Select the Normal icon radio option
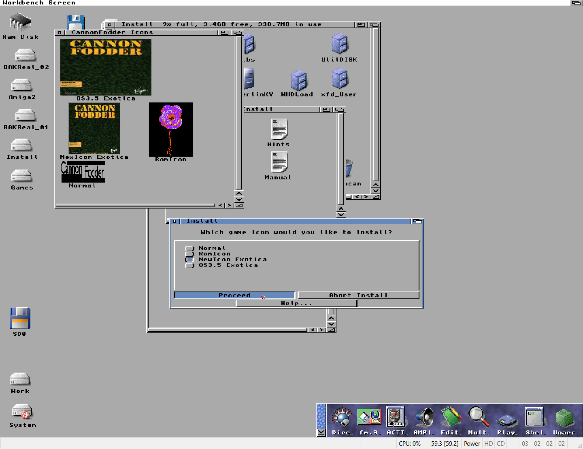This screenshot has width=583, height=449. (189, 248)
